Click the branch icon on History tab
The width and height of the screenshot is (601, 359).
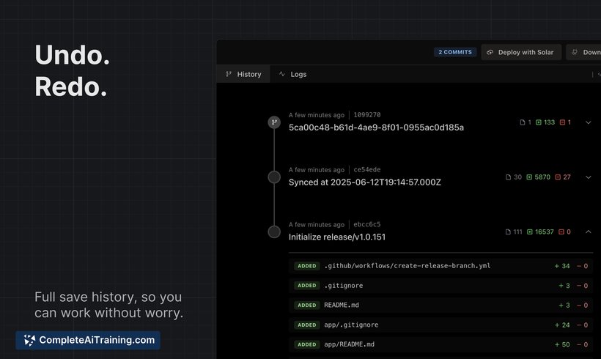click(229, 74)
